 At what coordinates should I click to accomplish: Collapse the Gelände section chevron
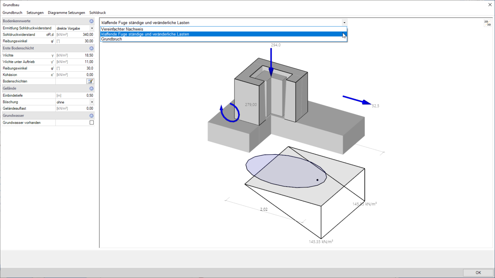click(92, 88)
